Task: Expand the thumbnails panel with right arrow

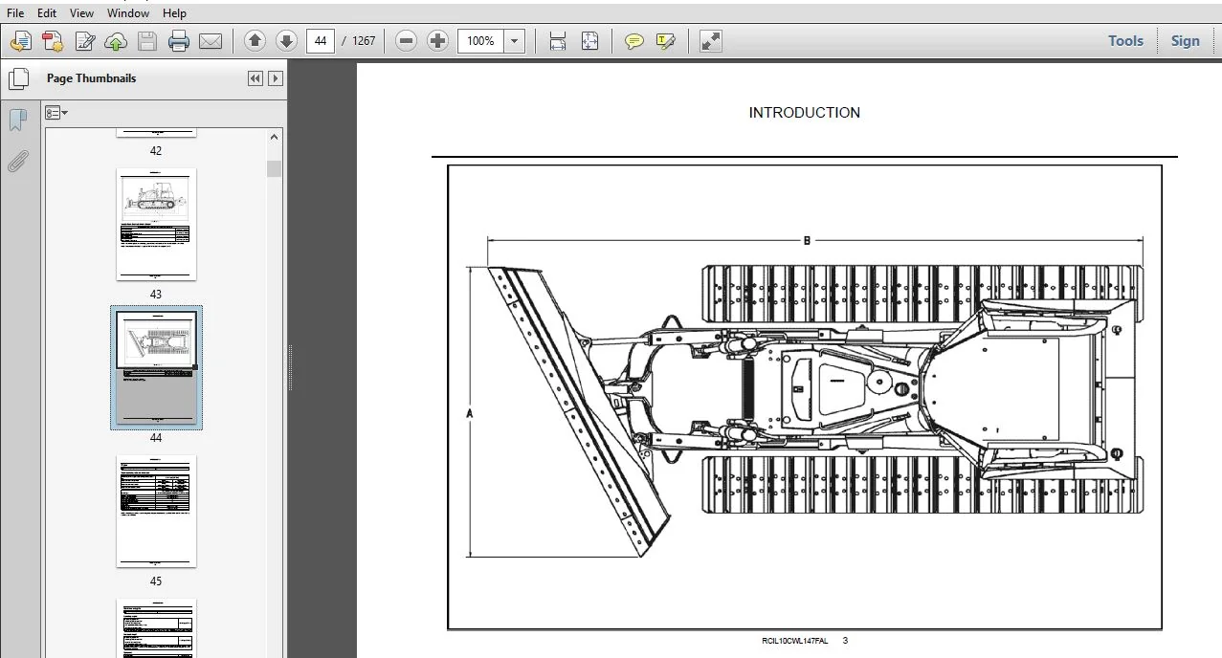Action: (x=276, y=78)
